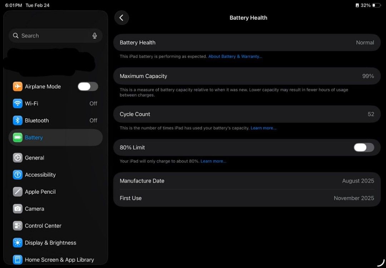Tap the Camera icon in sidebar

[x=18, y=209]
